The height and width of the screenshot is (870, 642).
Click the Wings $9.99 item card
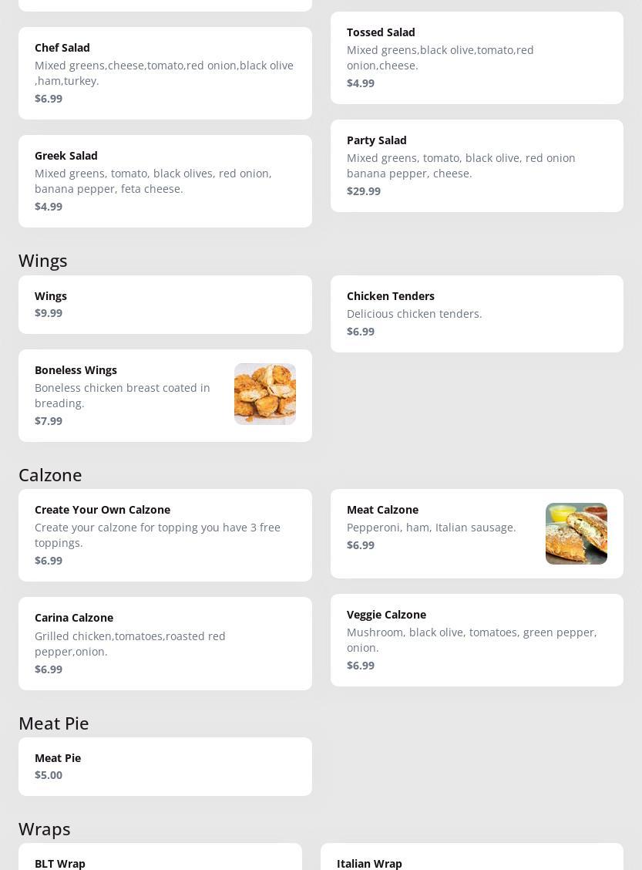[x=165, y=305]
